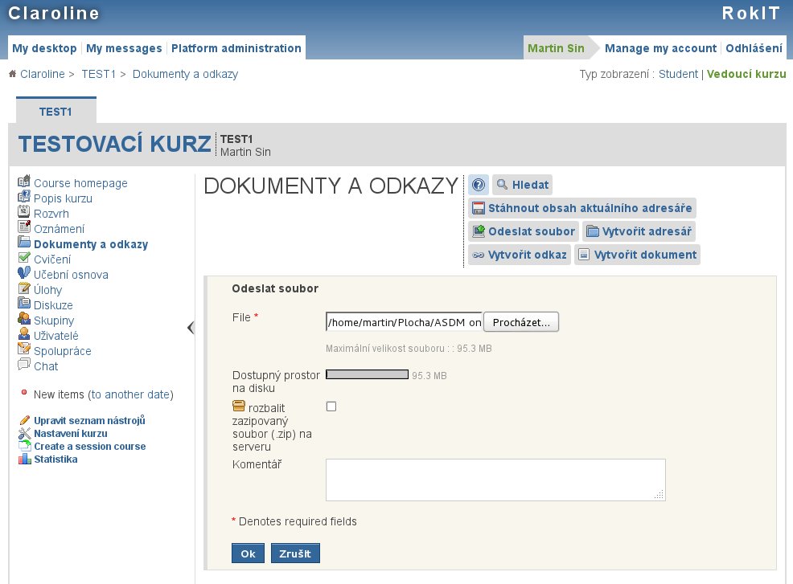Open the TEST1 course tab

click(55, 112)
